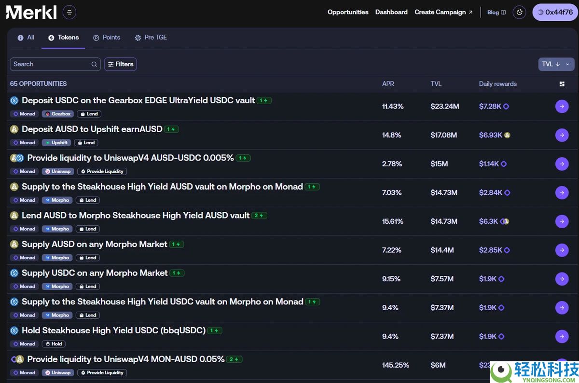Toggle dark mode with moon icon
The height and width of the screenshot is (383, 579).
pos(519,13)
